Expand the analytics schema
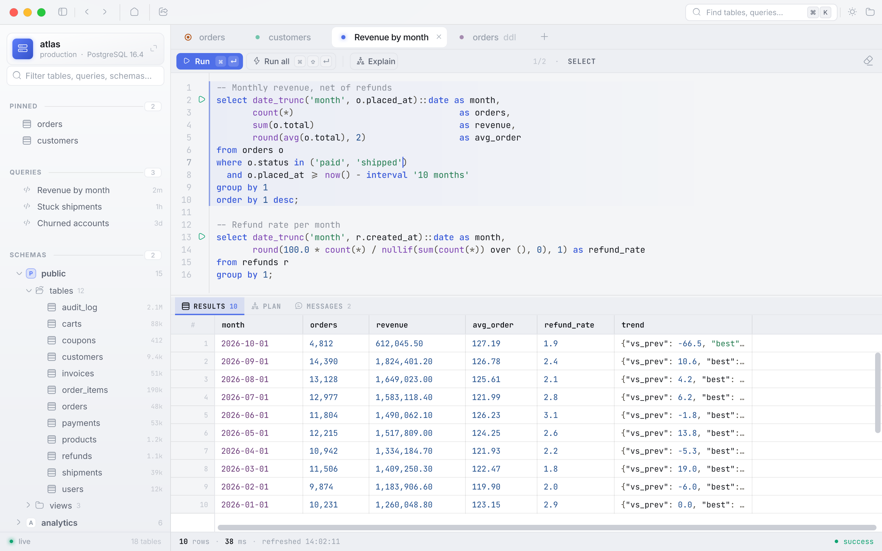Viewport: 882px width, 551px height. tap(19, 522)
